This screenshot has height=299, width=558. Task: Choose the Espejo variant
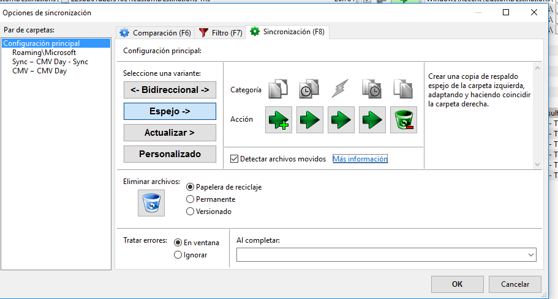tap(170, 111)
